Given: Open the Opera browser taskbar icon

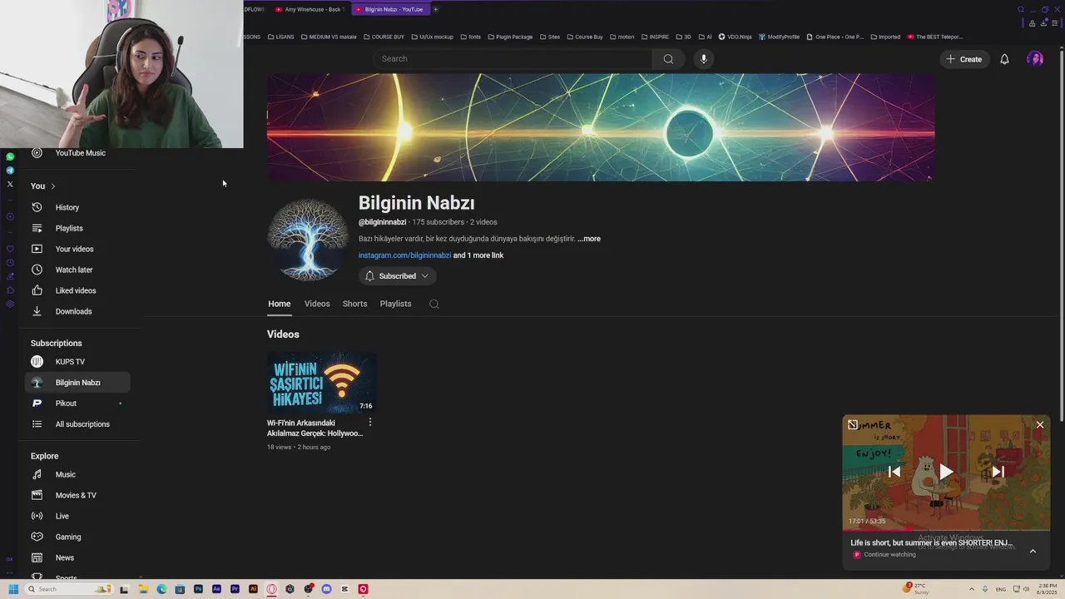Looking at the screenshot, I should 271,589.
